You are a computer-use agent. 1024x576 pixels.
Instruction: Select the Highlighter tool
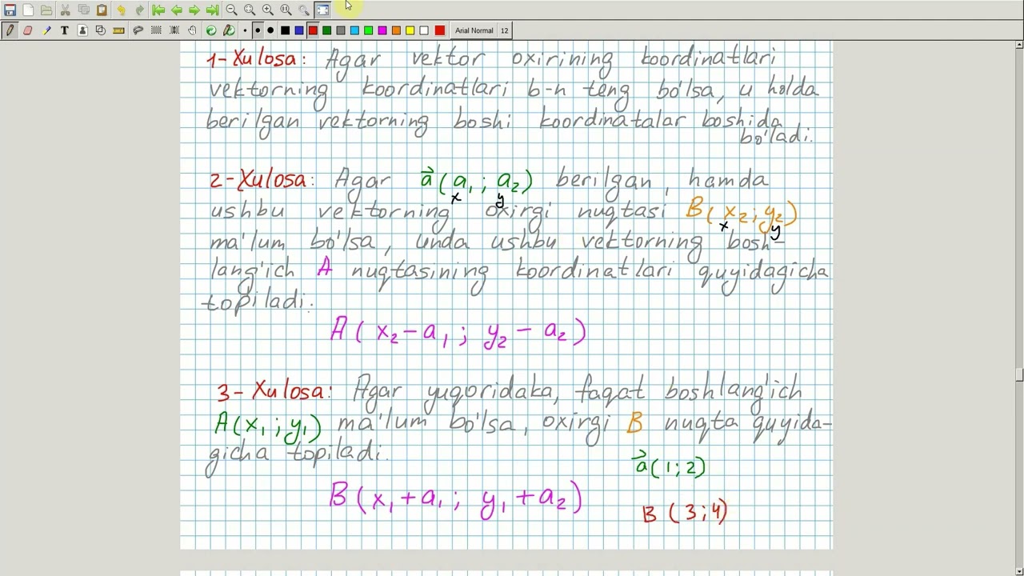46,30
